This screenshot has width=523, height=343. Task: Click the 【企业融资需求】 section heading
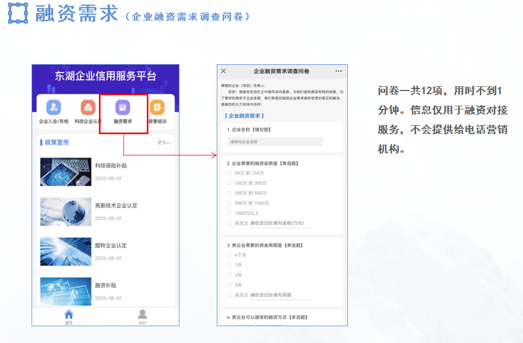click(x=244, y=116)
